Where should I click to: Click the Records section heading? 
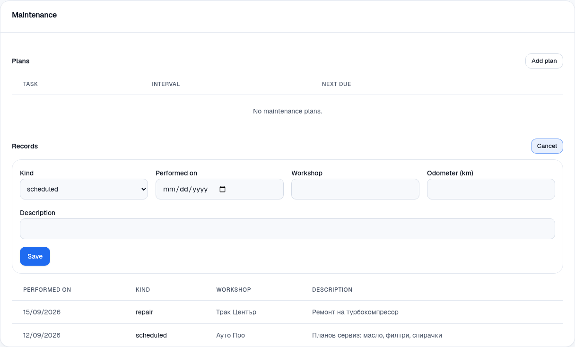tap(25, 146)
